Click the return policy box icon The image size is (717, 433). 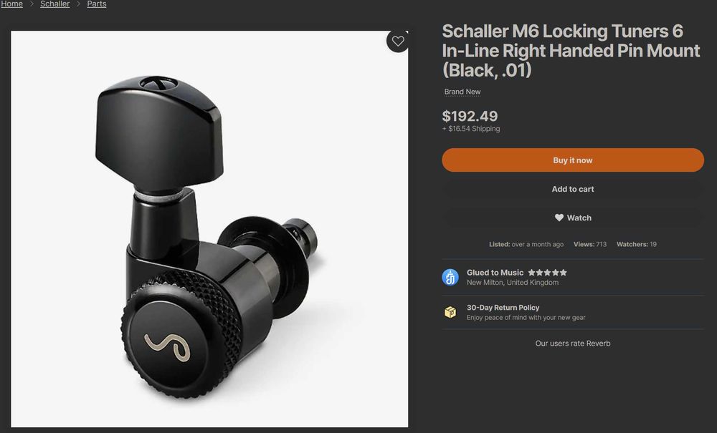coord(450,312)
